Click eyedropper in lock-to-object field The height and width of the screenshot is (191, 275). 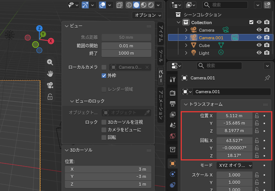click(147, 113)
